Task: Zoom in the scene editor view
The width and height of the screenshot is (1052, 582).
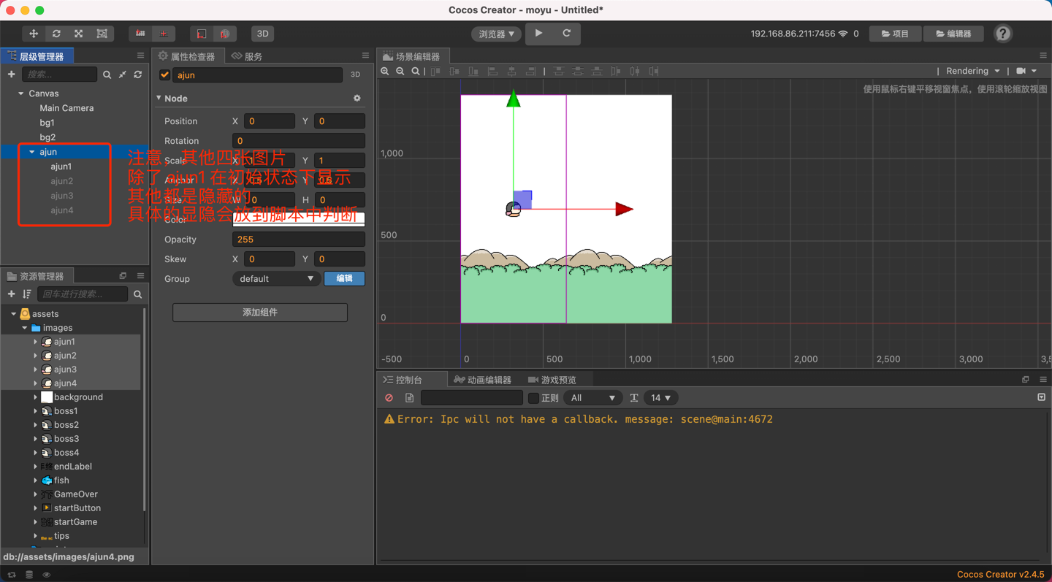Action: pos(385,71)
